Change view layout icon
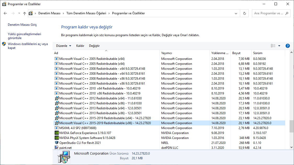Screen dimensions: 294x165 273,46
